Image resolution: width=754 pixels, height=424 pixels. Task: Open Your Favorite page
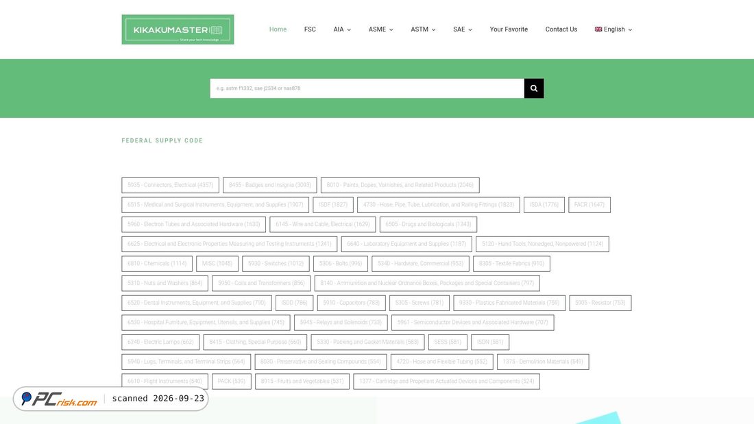(509, 29)
